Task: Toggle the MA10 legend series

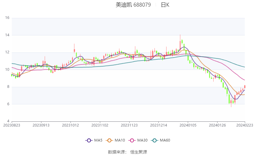Action: pos(115,140)
